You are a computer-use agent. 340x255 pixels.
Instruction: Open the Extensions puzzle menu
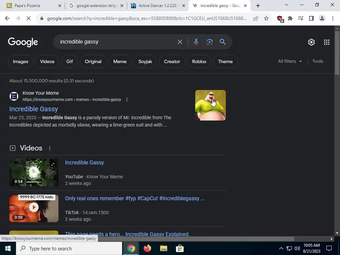[290, 19]
